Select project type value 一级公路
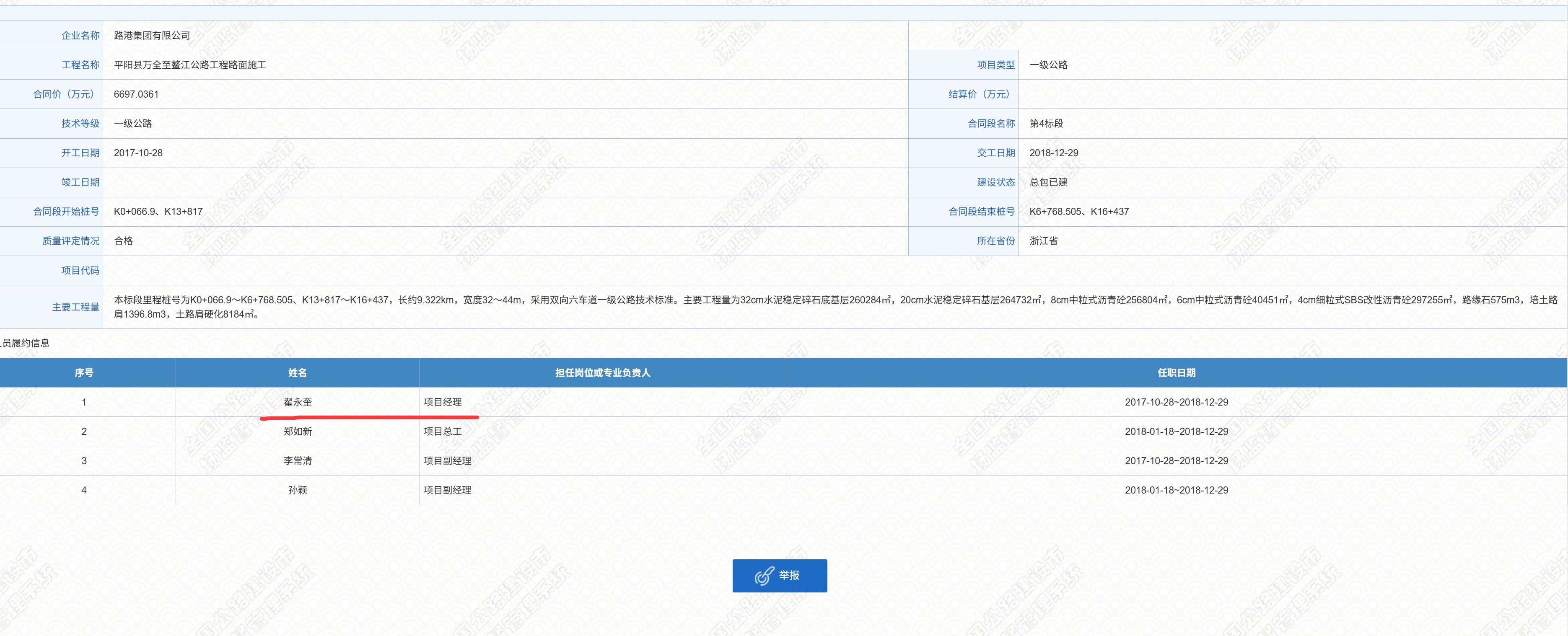The height and width of the screenshot is (636, 1568). click(x=1048, y=65)
